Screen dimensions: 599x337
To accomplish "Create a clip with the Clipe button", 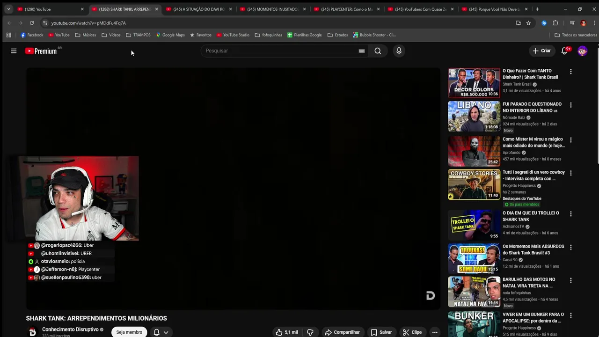I will (412, 332).
